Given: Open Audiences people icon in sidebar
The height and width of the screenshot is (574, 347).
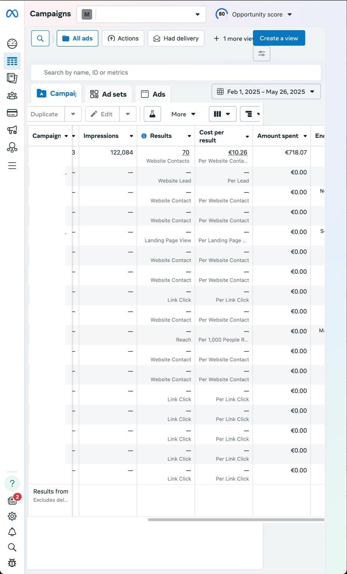Looking at the screenshot, I should [x=12, y=96].
